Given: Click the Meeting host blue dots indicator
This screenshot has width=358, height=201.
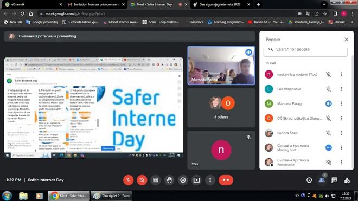Looking at the screenshot, I should pyautogui.click(x=328, y=147).
